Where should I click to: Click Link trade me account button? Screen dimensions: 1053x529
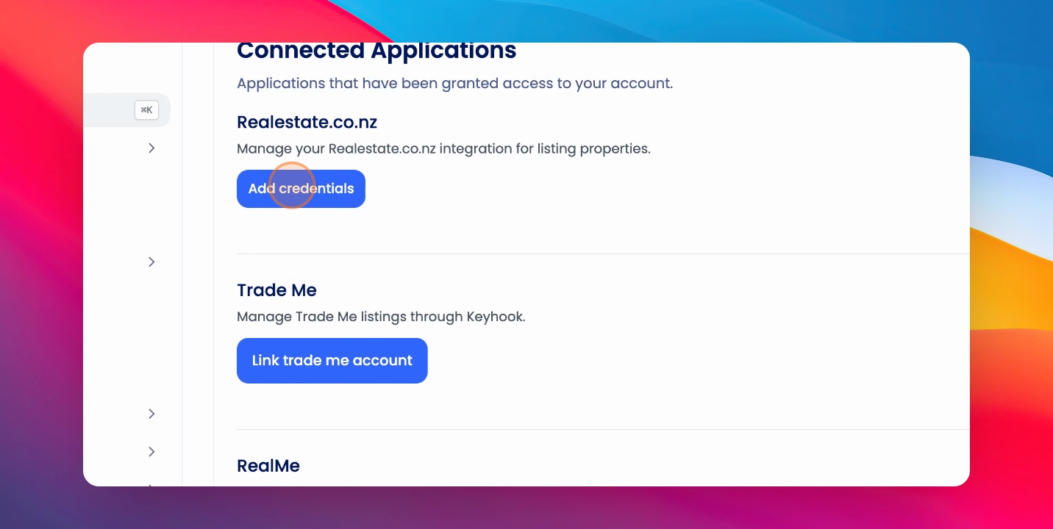[x=332, y=361]
